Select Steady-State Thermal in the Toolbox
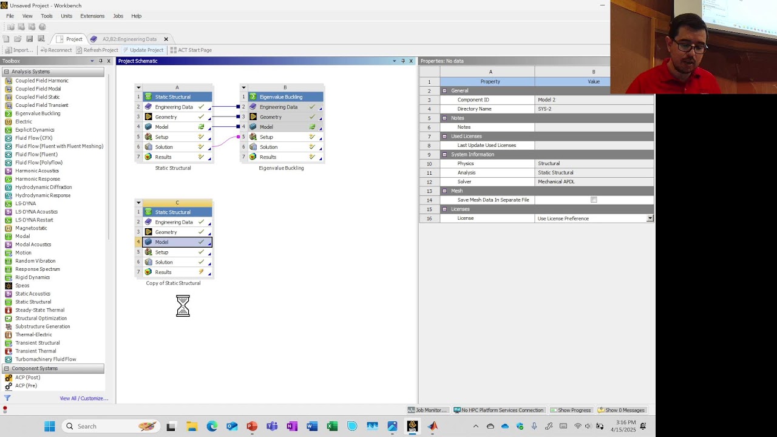Image resolution: width=777 pixels, height=437 pixels. [39, 310]
